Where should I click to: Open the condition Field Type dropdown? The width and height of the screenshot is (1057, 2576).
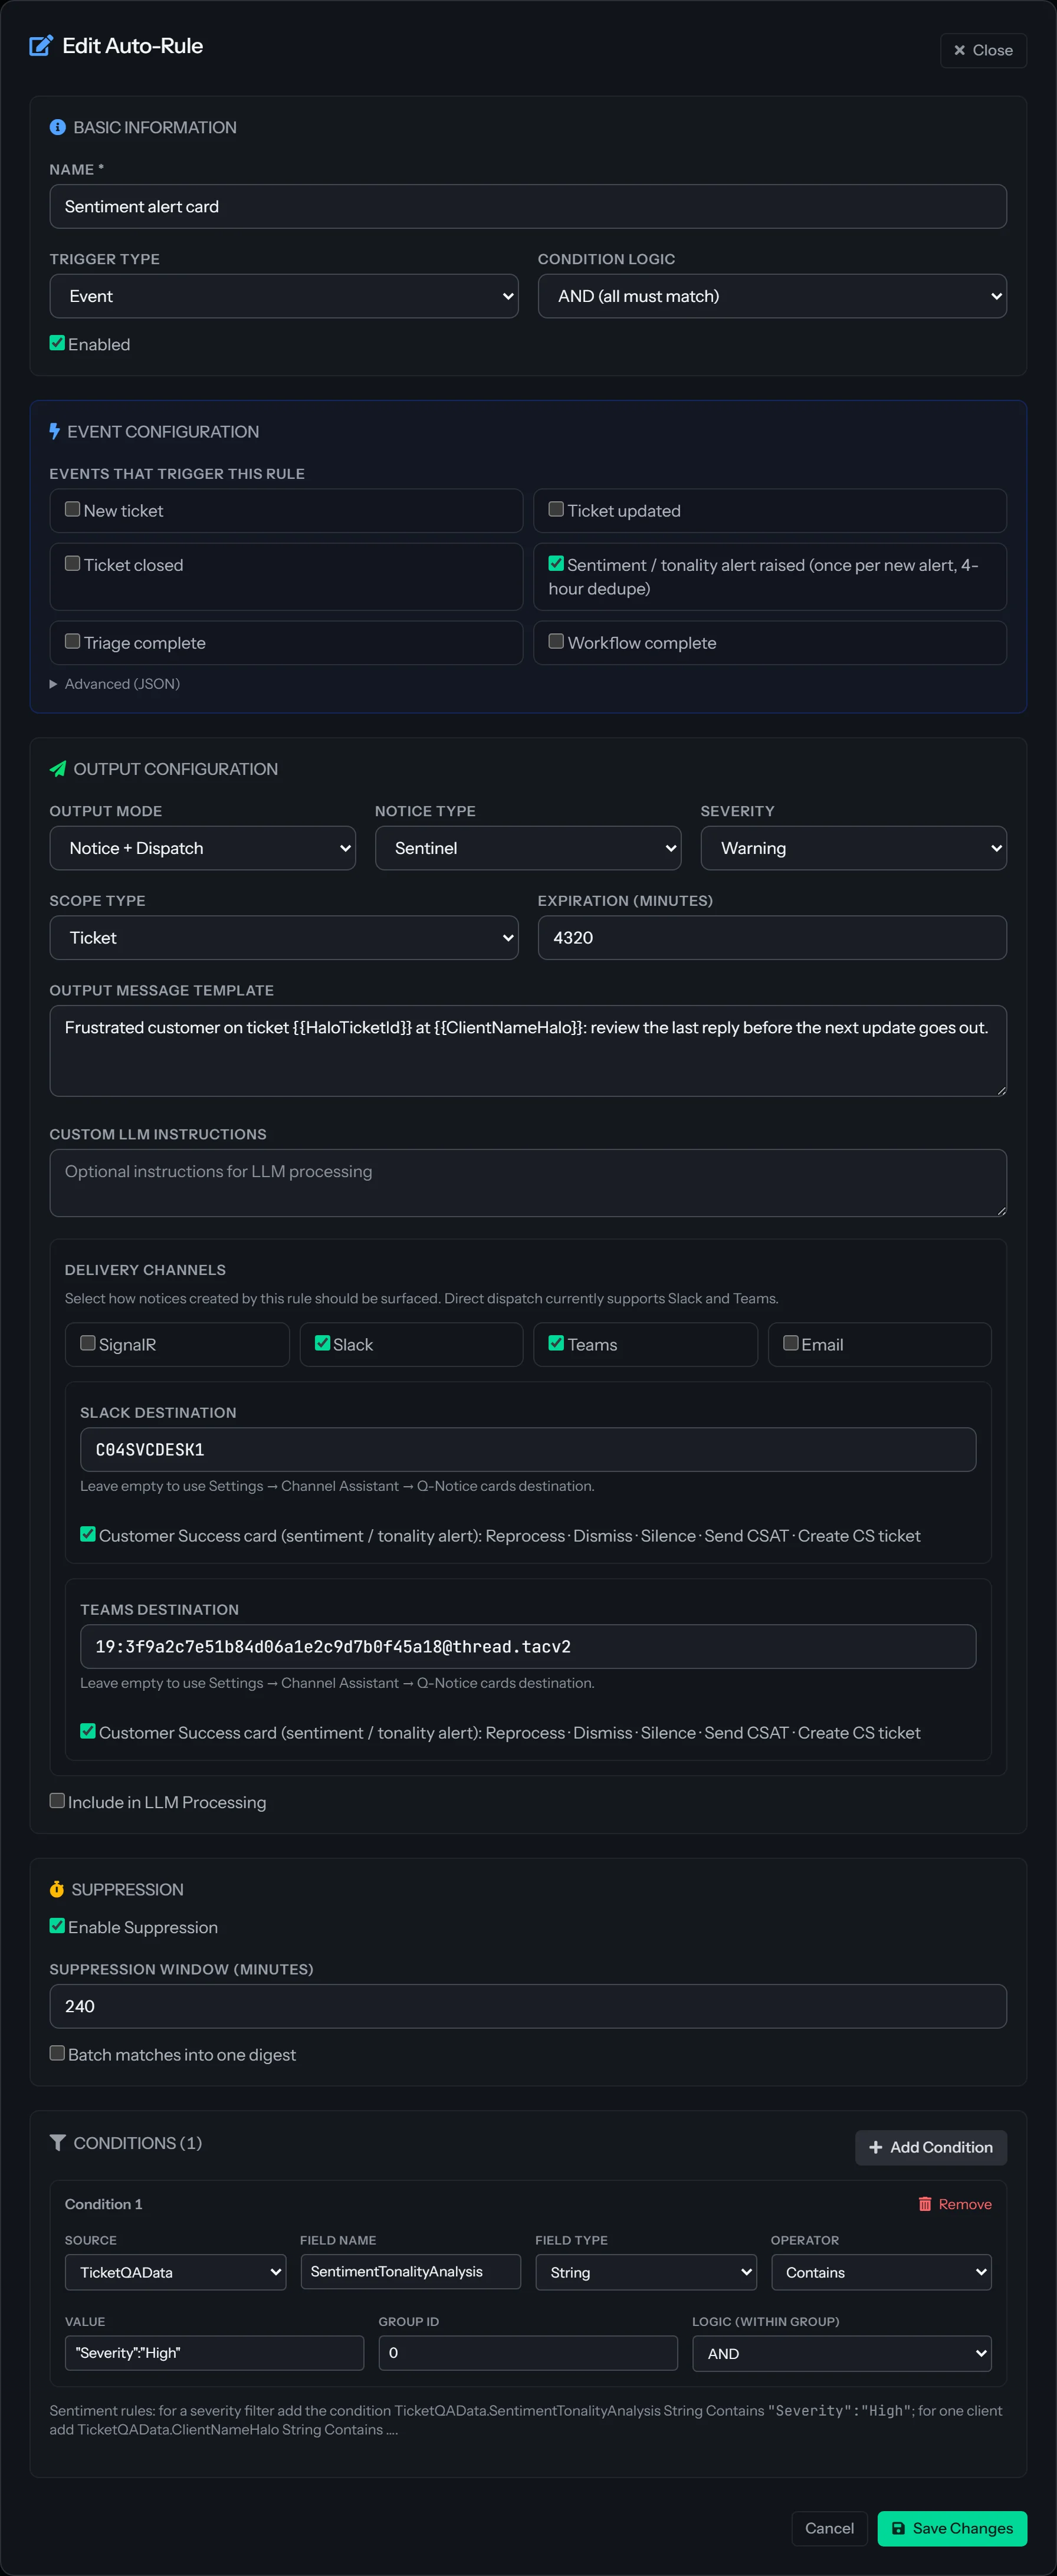coord(646,2272)
